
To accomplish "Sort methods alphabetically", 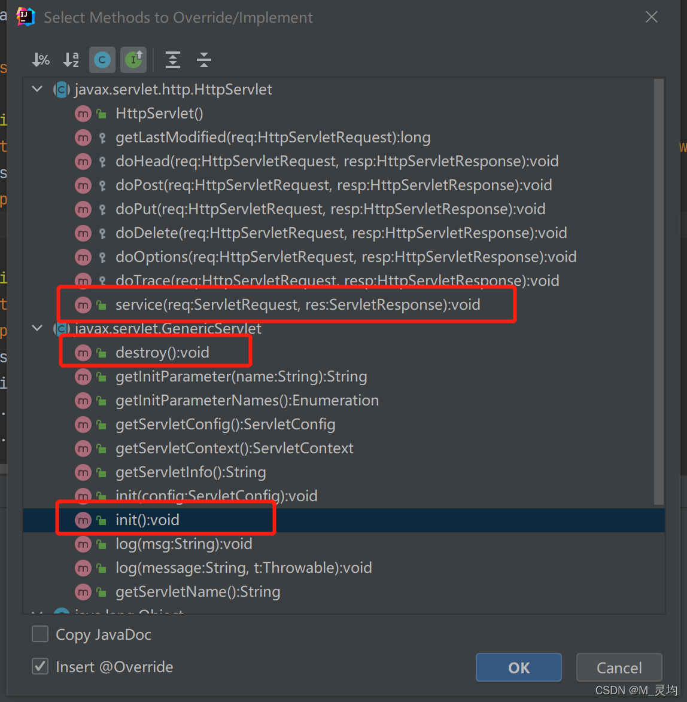I will click(x=71, y=60).
